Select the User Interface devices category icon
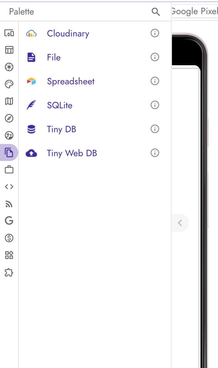Viewport: 218px width, 368px height. (9, 32)
